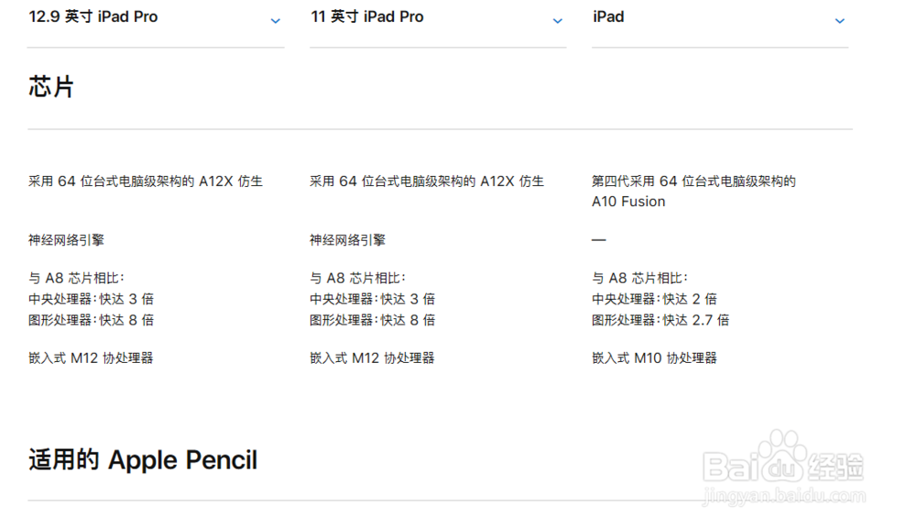Viewport: 916px width, 527px height.
Task: Click 中央处理器:快达 3 倍 in 12.9 英寸 column
Action: tap(91, 299)
